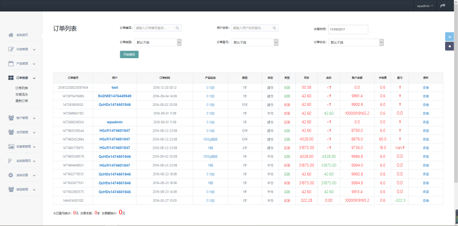Image resolution: width=458 pixels, height=226 pixels.
Task: Expand the 会员管理 chevron
Action: (x=34, y=133)
